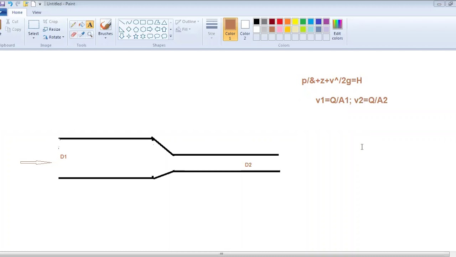Pick the Left arrow shape
Image resolution: width=456 pixels, height=257 pixels.
point(157,29)
